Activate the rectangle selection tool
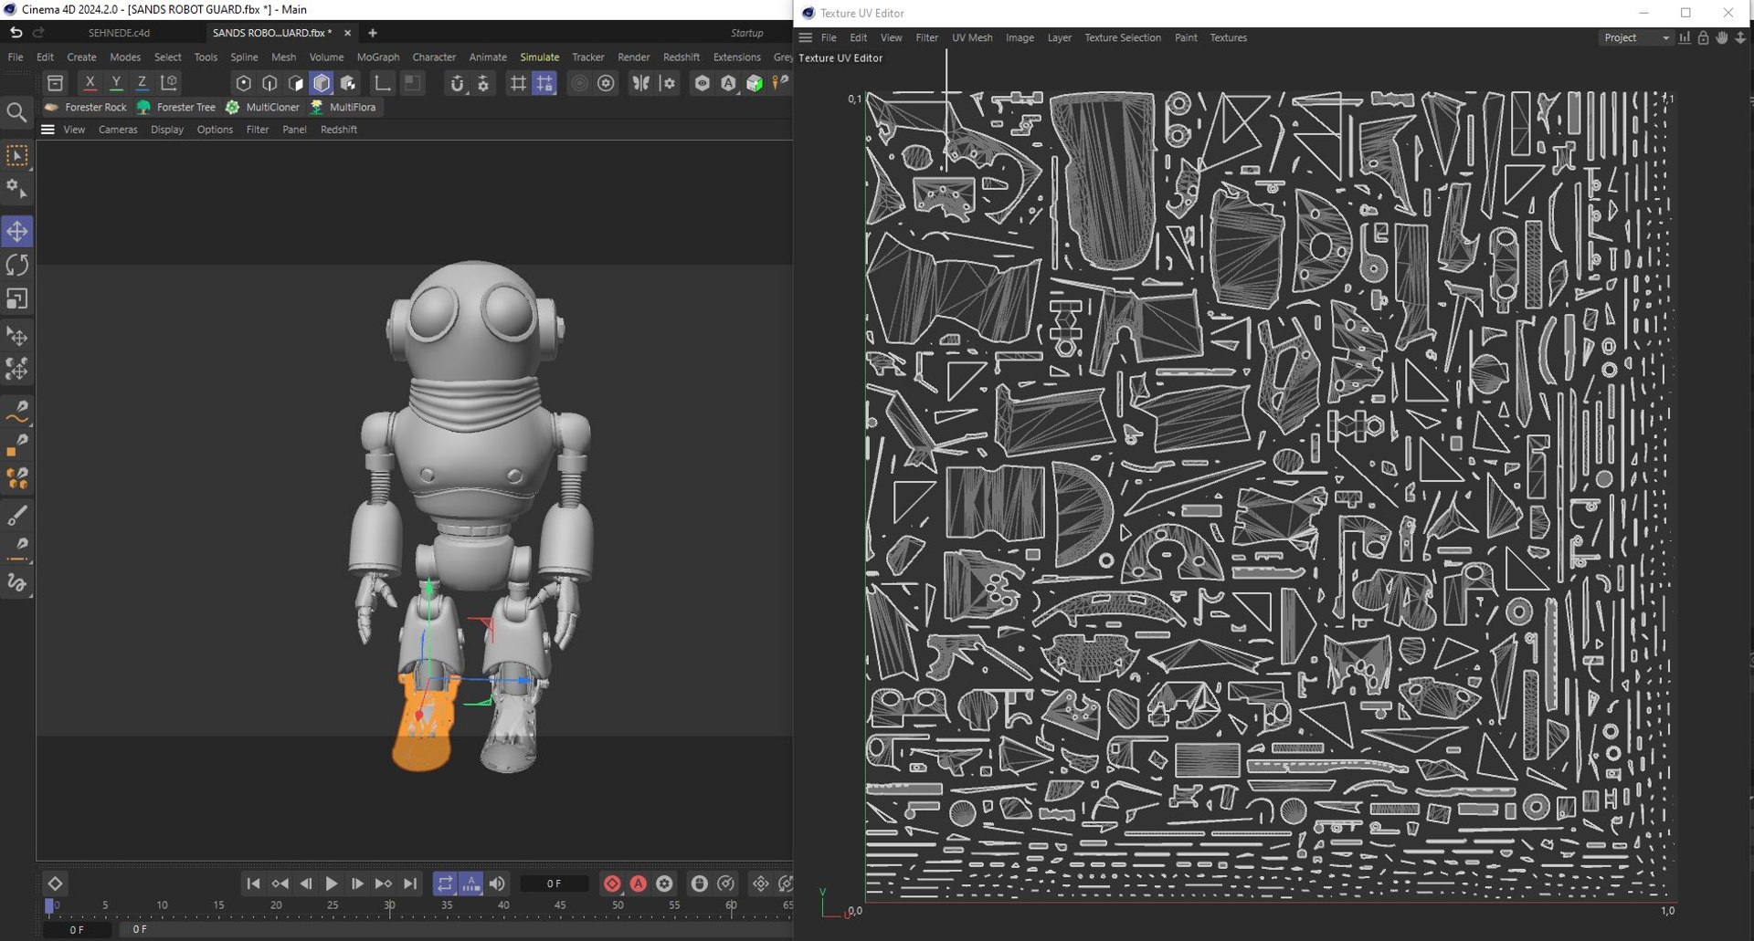 [17, 157]
